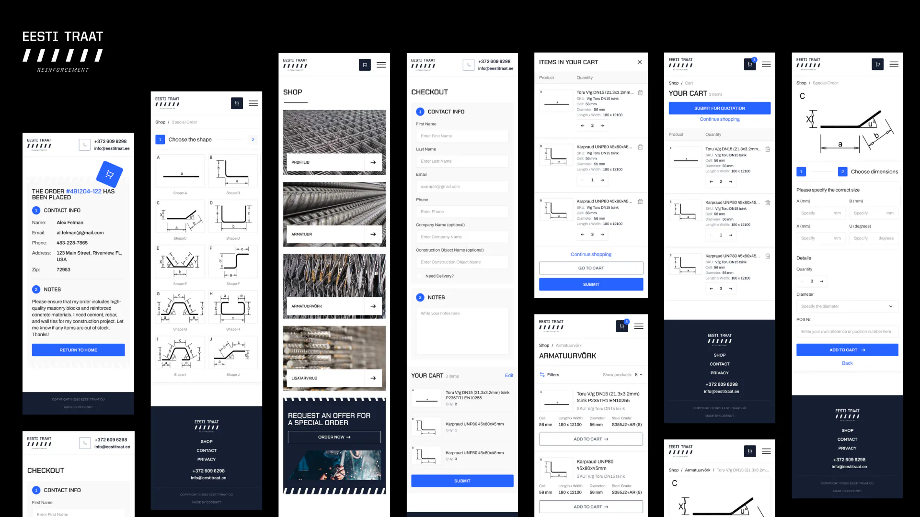Click SUBMIT button on Checkout screen
The width and height of the screenshot is (920, 517).
(x=462, y=481)
